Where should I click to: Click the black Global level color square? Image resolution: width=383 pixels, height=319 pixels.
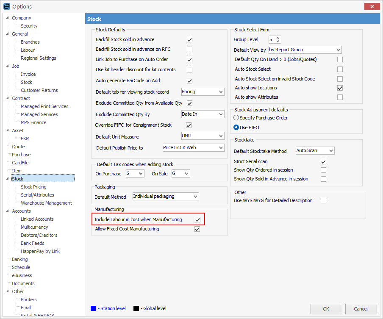click(x=136, y=308)
